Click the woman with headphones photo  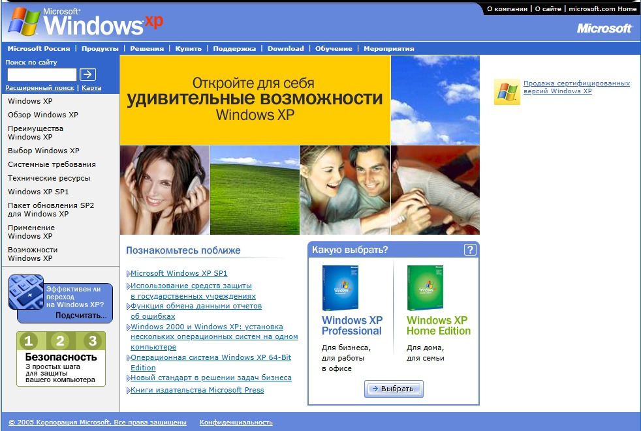click(164, 190)
